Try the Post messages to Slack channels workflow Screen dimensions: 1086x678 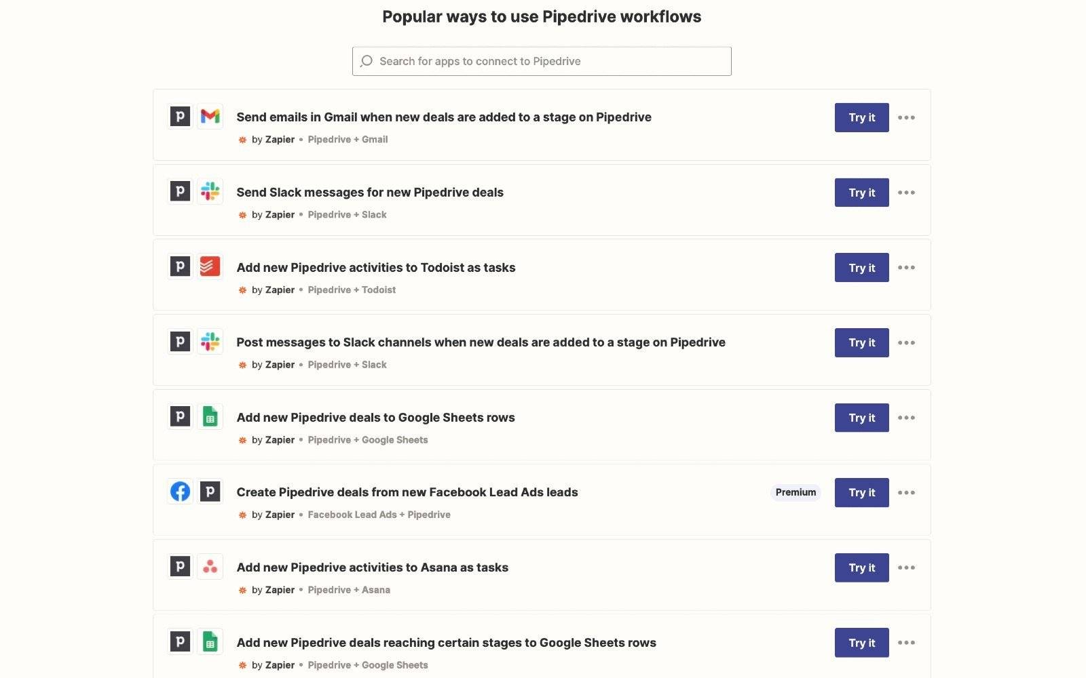point(861,343)
